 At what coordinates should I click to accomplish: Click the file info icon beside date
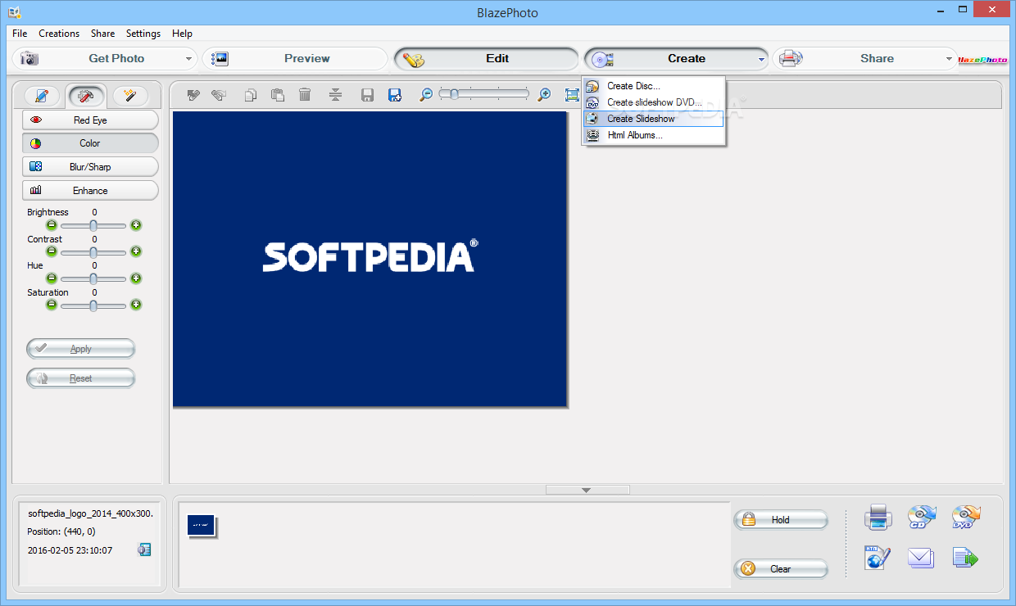click(x=144, y=549)
